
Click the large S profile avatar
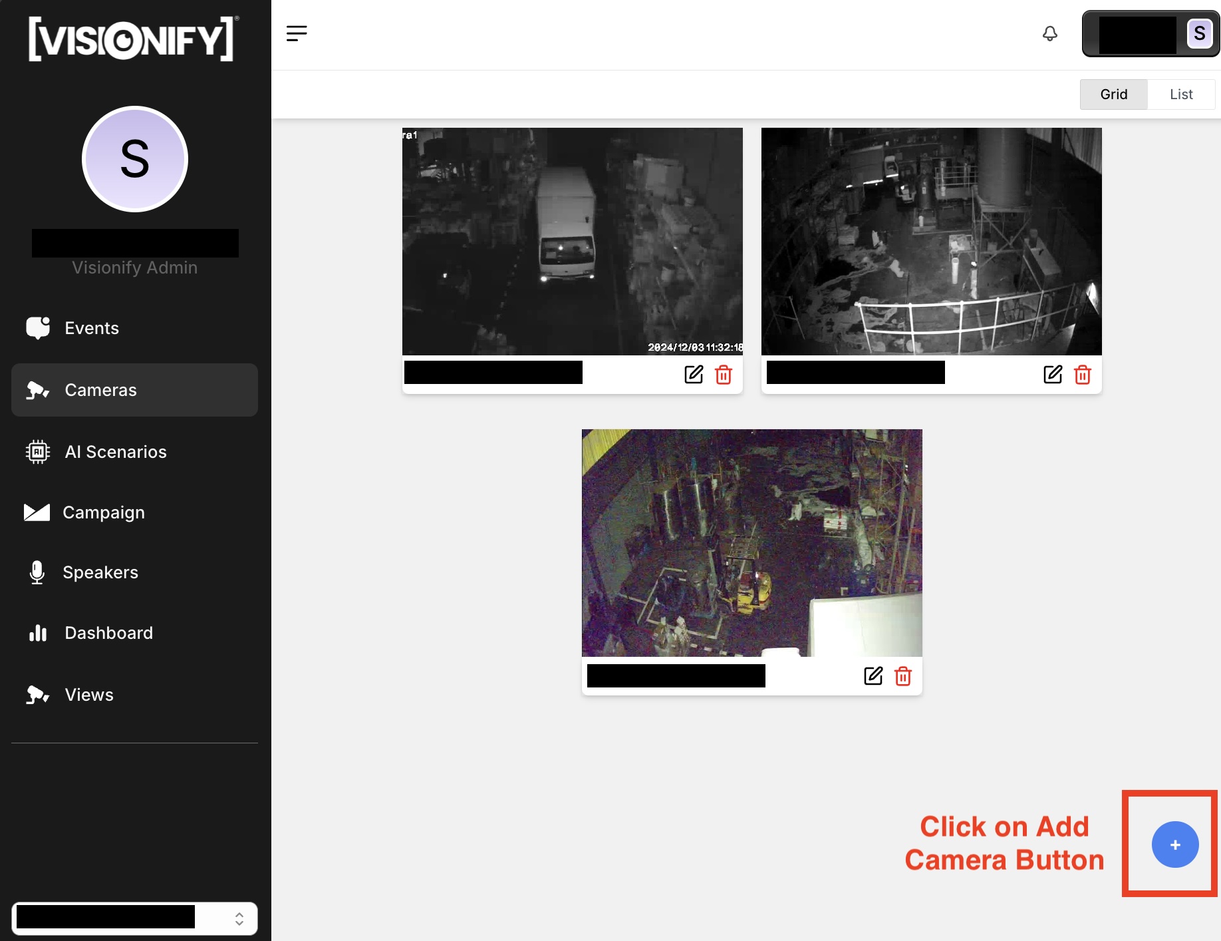pos(135,159)
